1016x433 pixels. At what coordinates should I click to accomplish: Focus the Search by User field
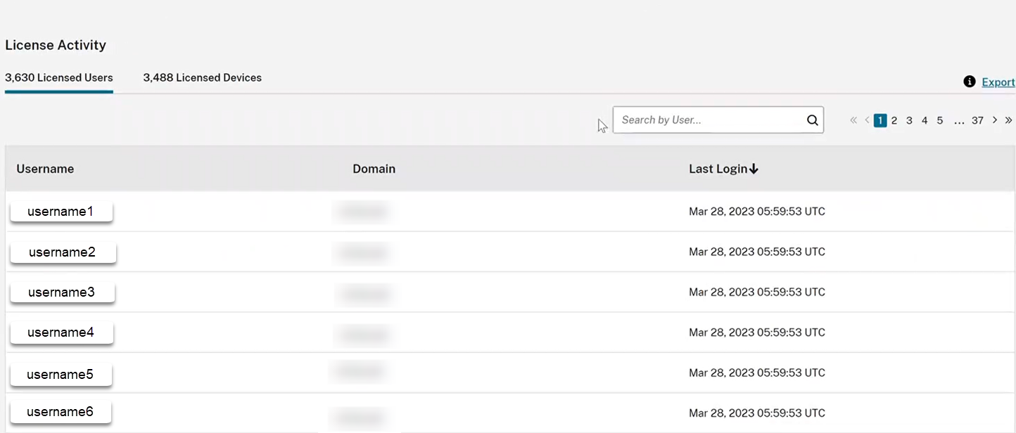point(709,120)
